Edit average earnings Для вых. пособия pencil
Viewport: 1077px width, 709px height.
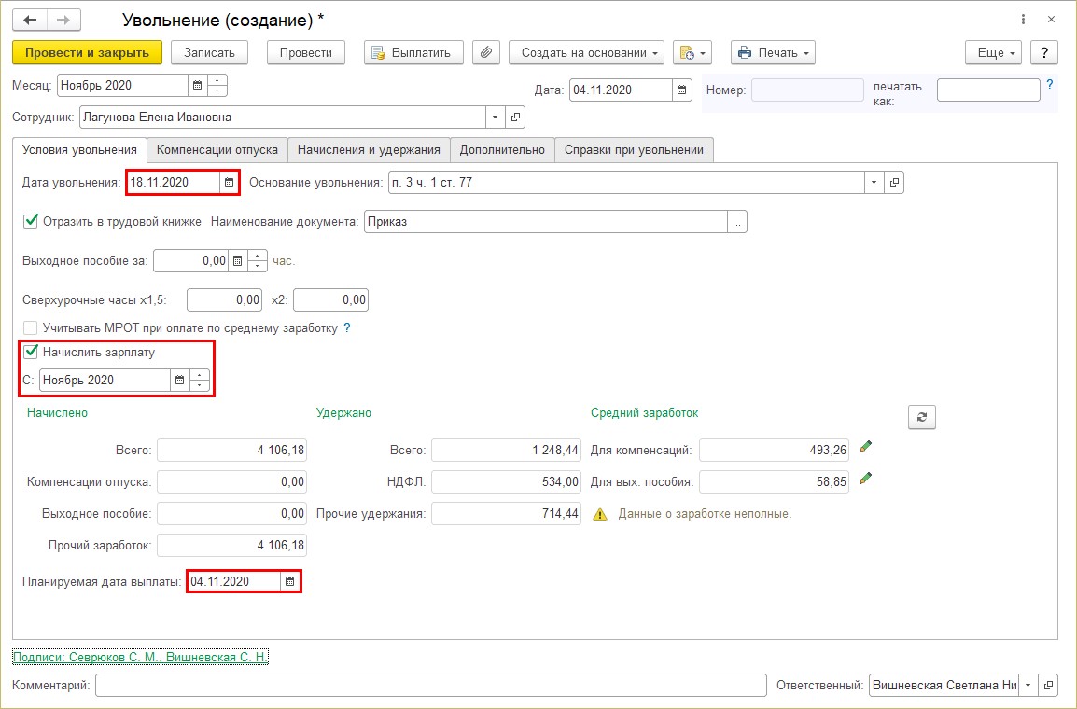865,479
